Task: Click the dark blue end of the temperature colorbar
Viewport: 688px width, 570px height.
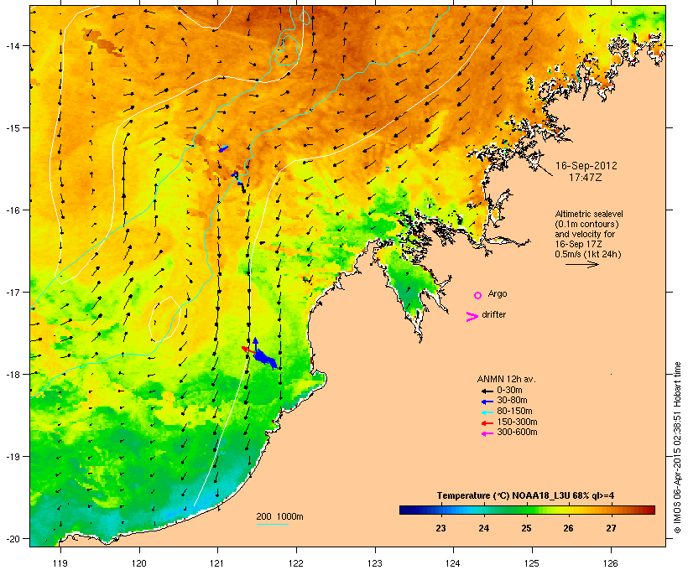Action: point(406,510)
